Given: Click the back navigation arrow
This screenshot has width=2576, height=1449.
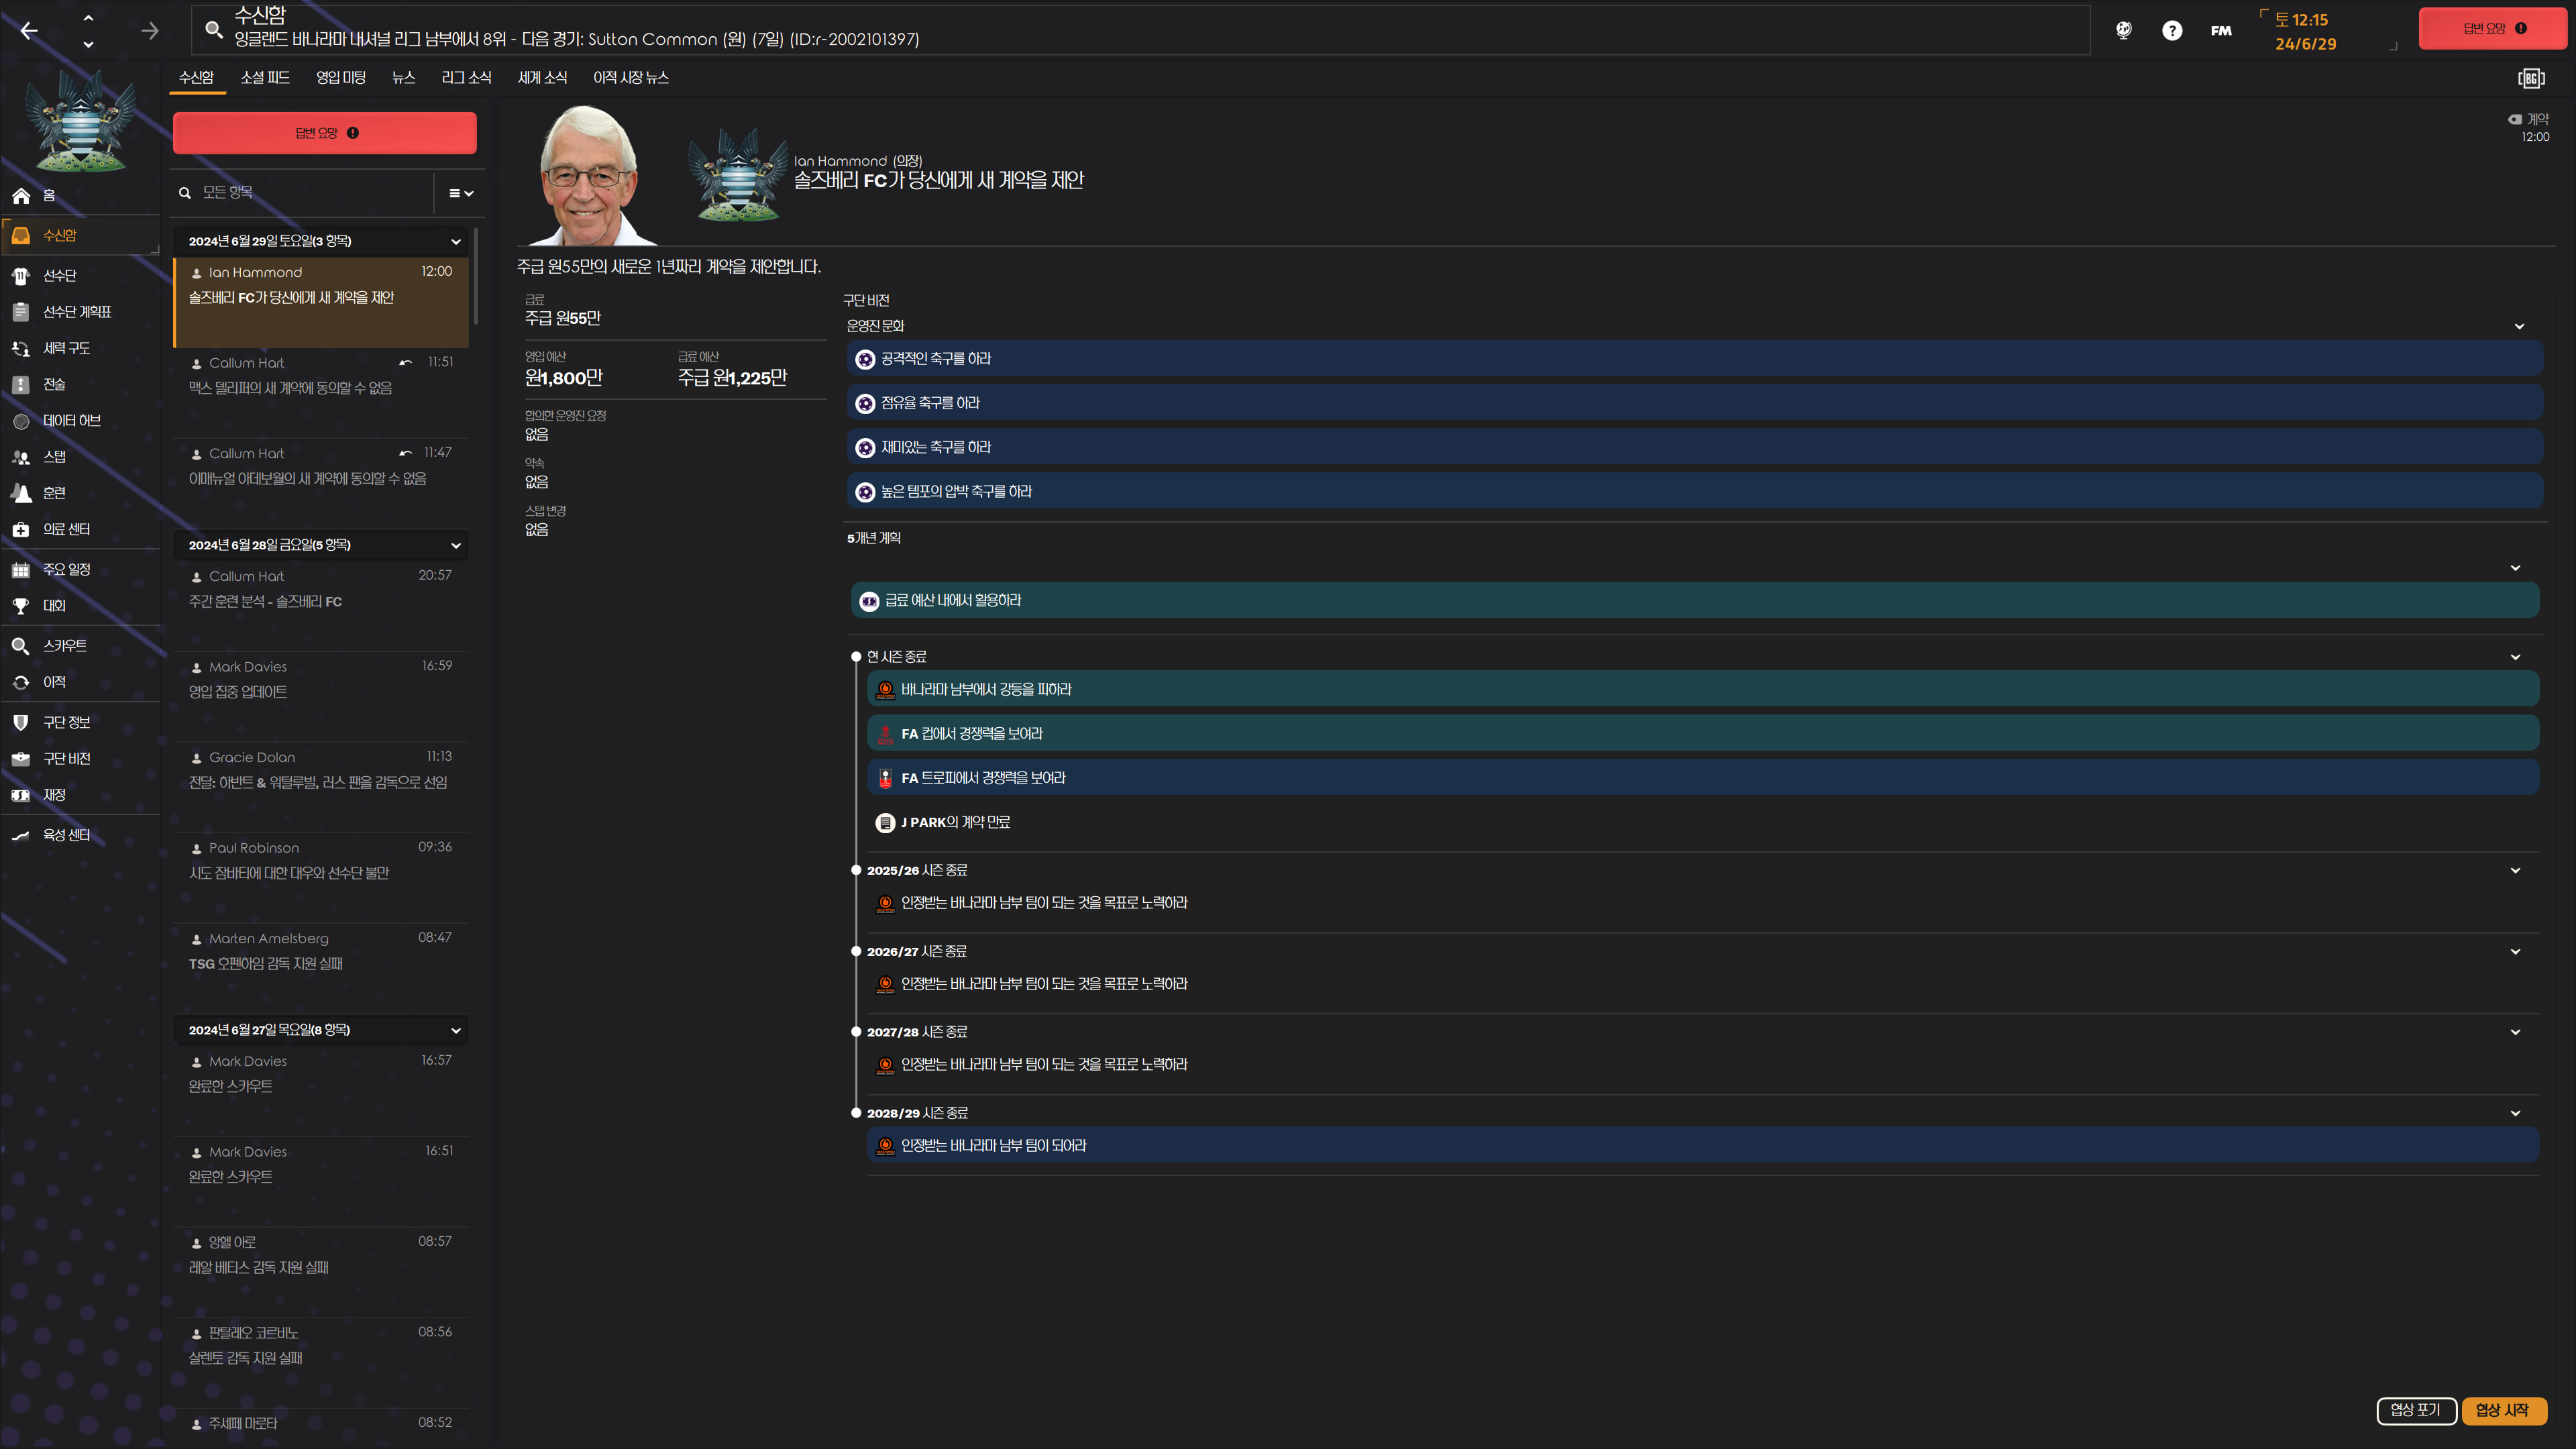Looking at the screenshot, I should (x=29, y=31).
